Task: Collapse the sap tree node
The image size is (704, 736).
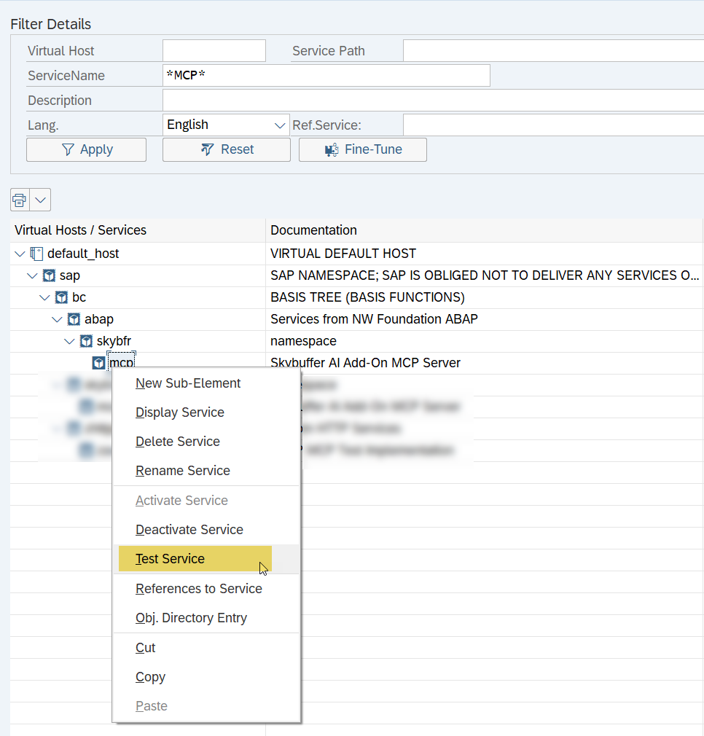Action: 32,275
